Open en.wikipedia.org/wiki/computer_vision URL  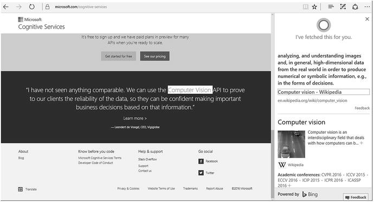(x=312, y=101)
